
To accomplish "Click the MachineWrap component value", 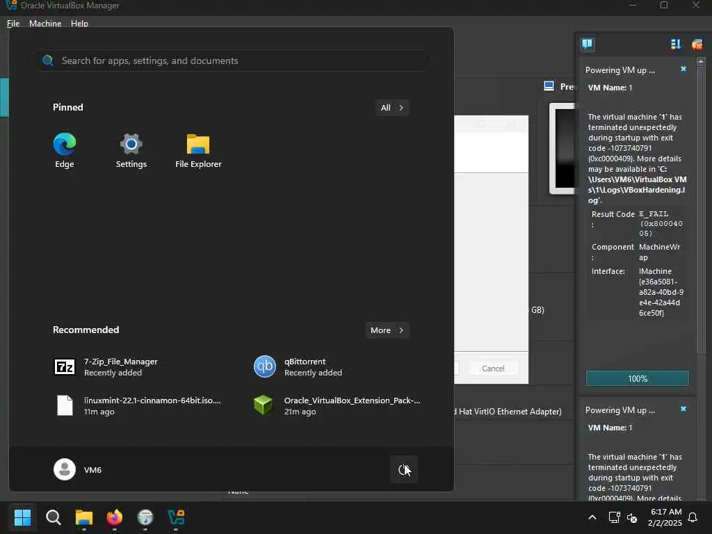I will tap(659, 252).
